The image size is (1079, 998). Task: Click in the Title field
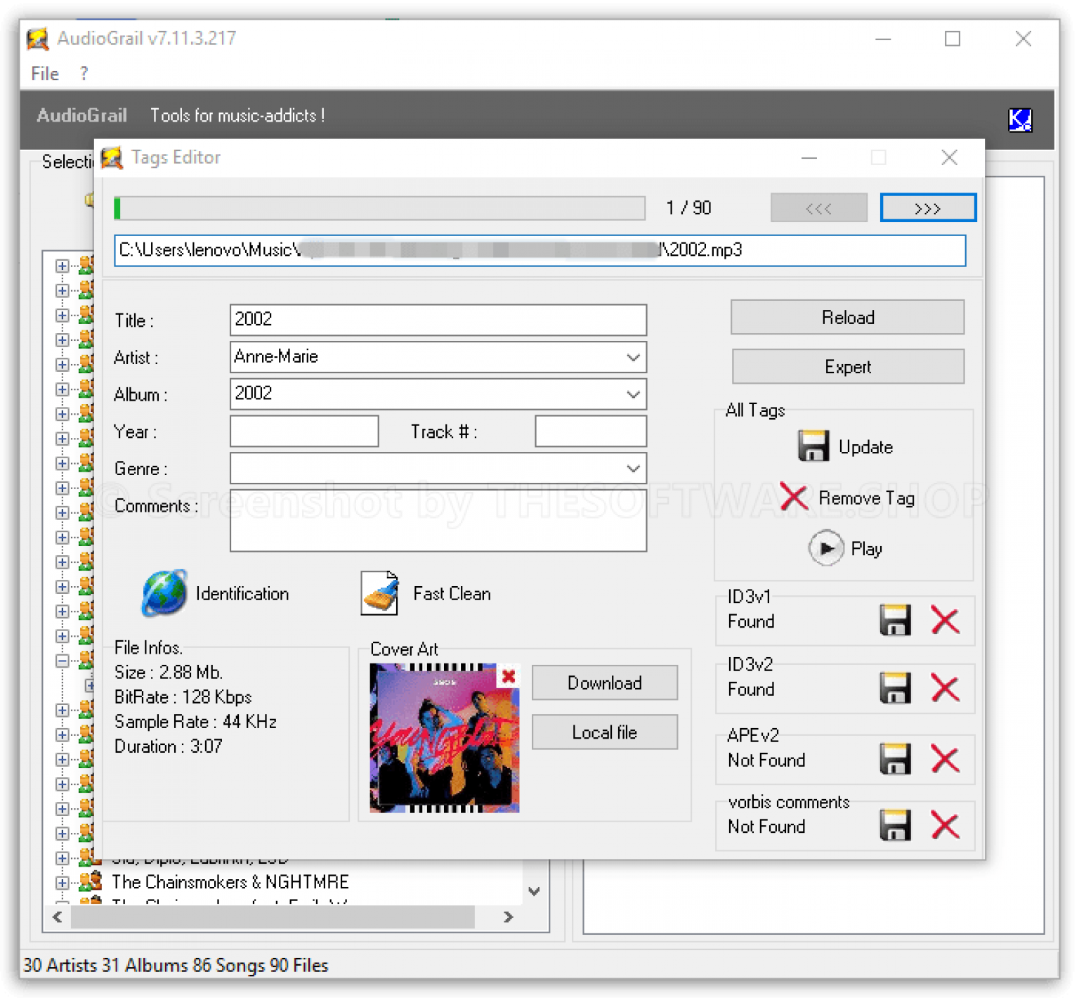pos(438,320)
